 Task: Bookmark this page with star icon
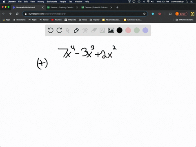click(144, 14)
